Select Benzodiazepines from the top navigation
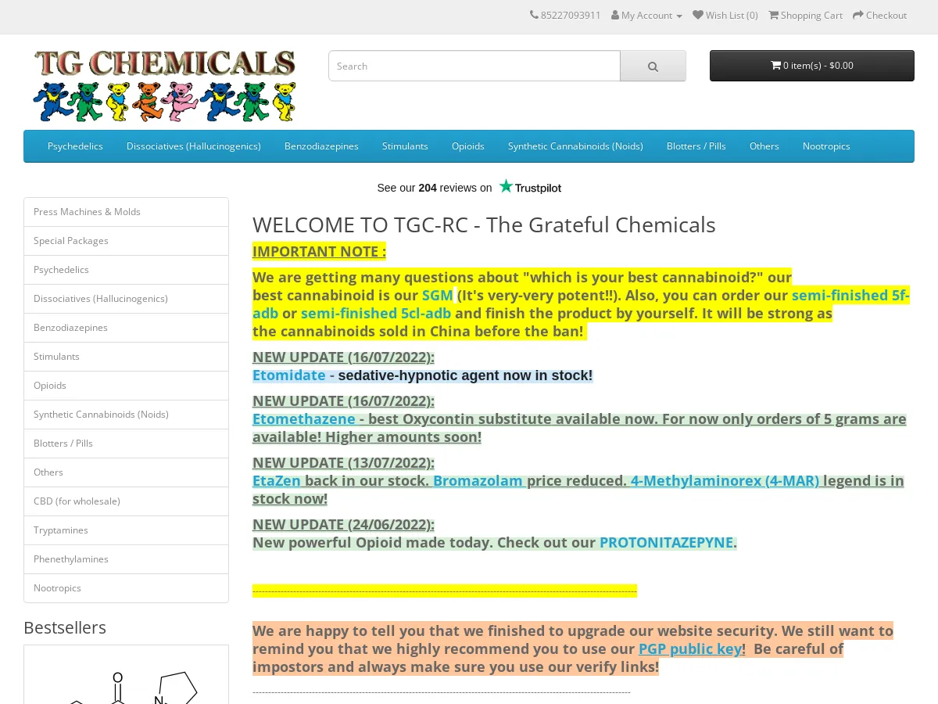 tap(321, 145)
